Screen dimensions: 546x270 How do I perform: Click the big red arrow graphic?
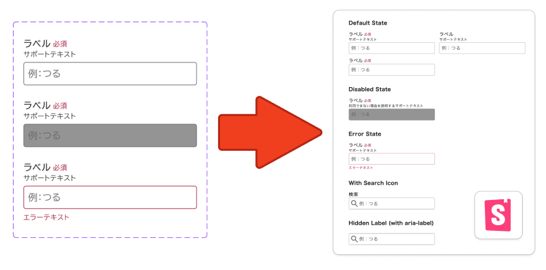coord(270,132)
